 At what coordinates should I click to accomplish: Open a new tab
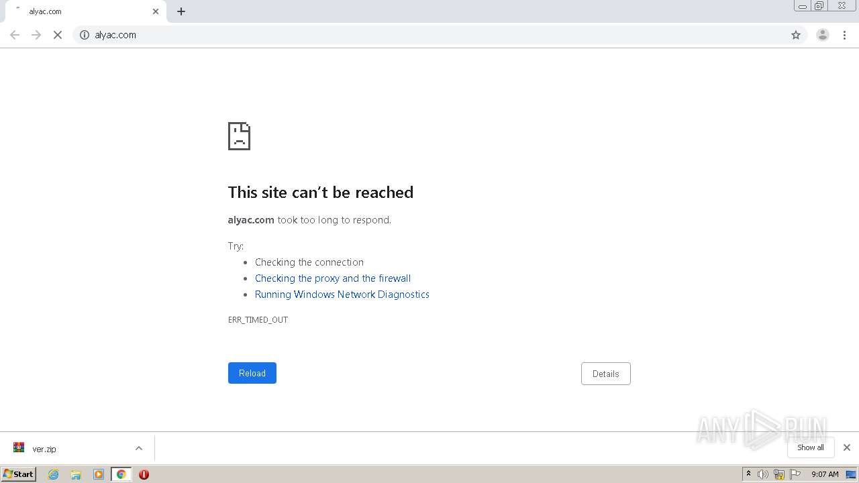point(181,11)
